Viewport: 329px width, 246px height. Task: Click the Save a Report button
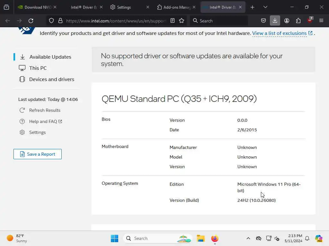pos(38,154)
